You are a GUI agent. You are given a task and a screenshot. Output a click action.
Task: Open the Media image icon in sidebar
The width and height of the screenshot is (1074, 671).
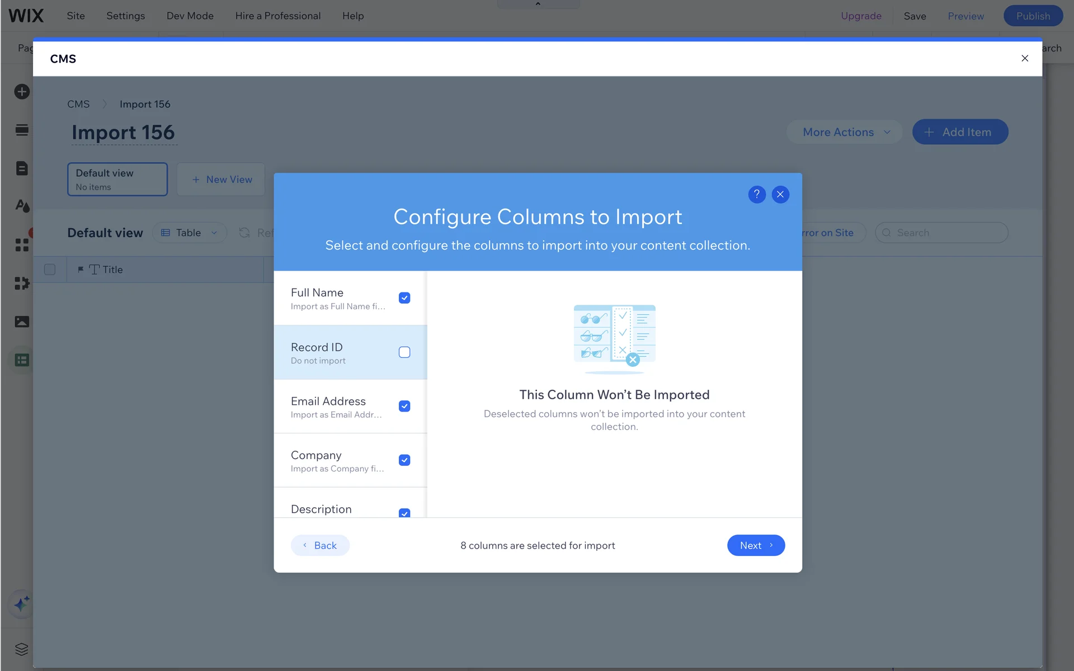(x=22, y=322)
